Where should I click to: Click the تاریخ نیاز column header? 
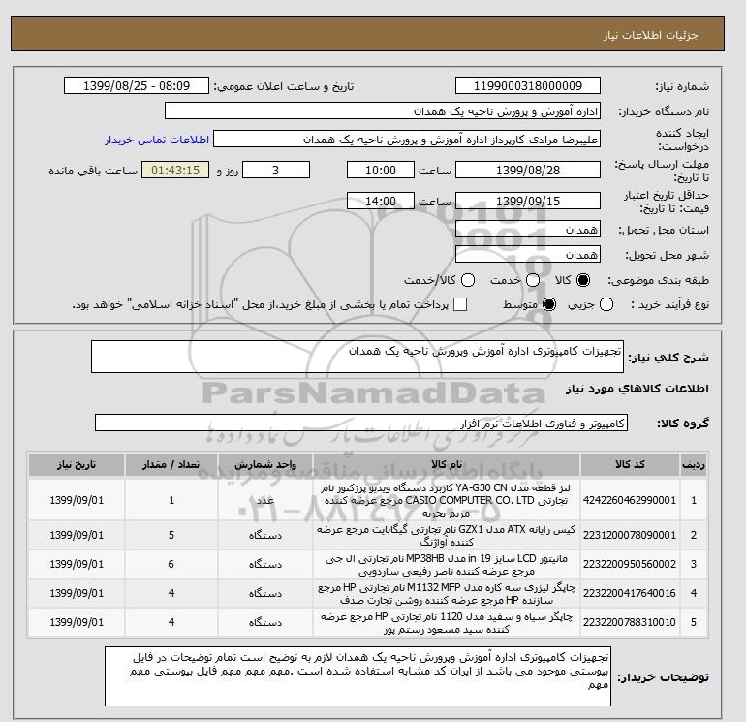(77, 465)
